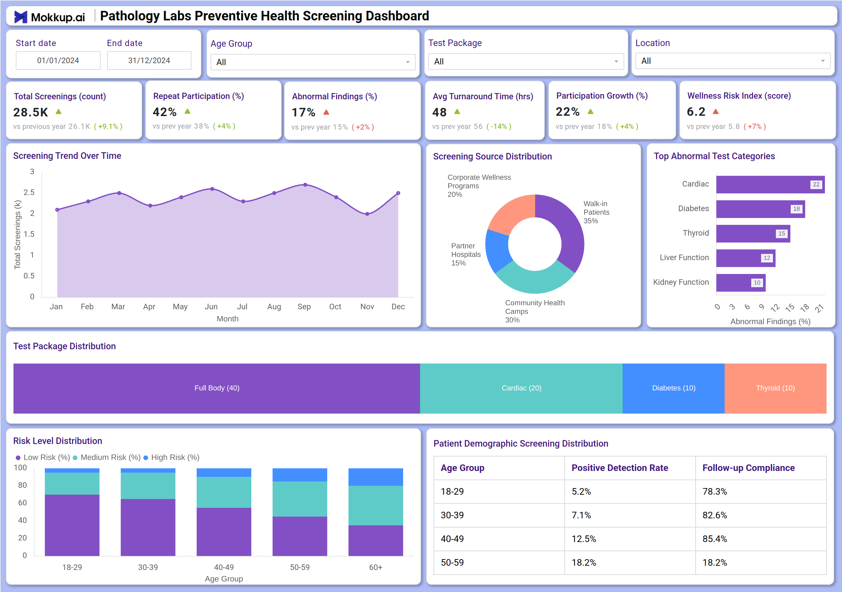842x592 pixels.
Task: Click the 60+ stacked risk bar
Action: (376, 512)
